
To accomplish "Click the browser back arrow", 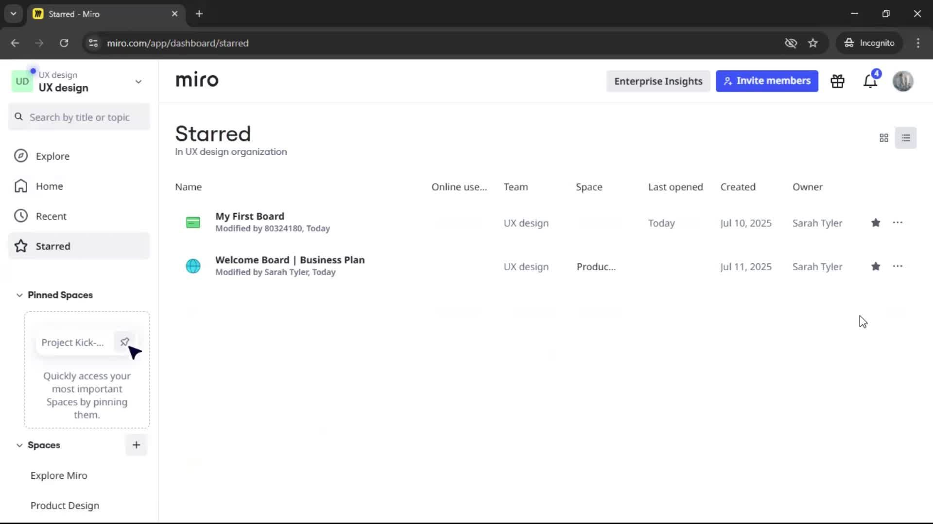I will tap(15, 43).
